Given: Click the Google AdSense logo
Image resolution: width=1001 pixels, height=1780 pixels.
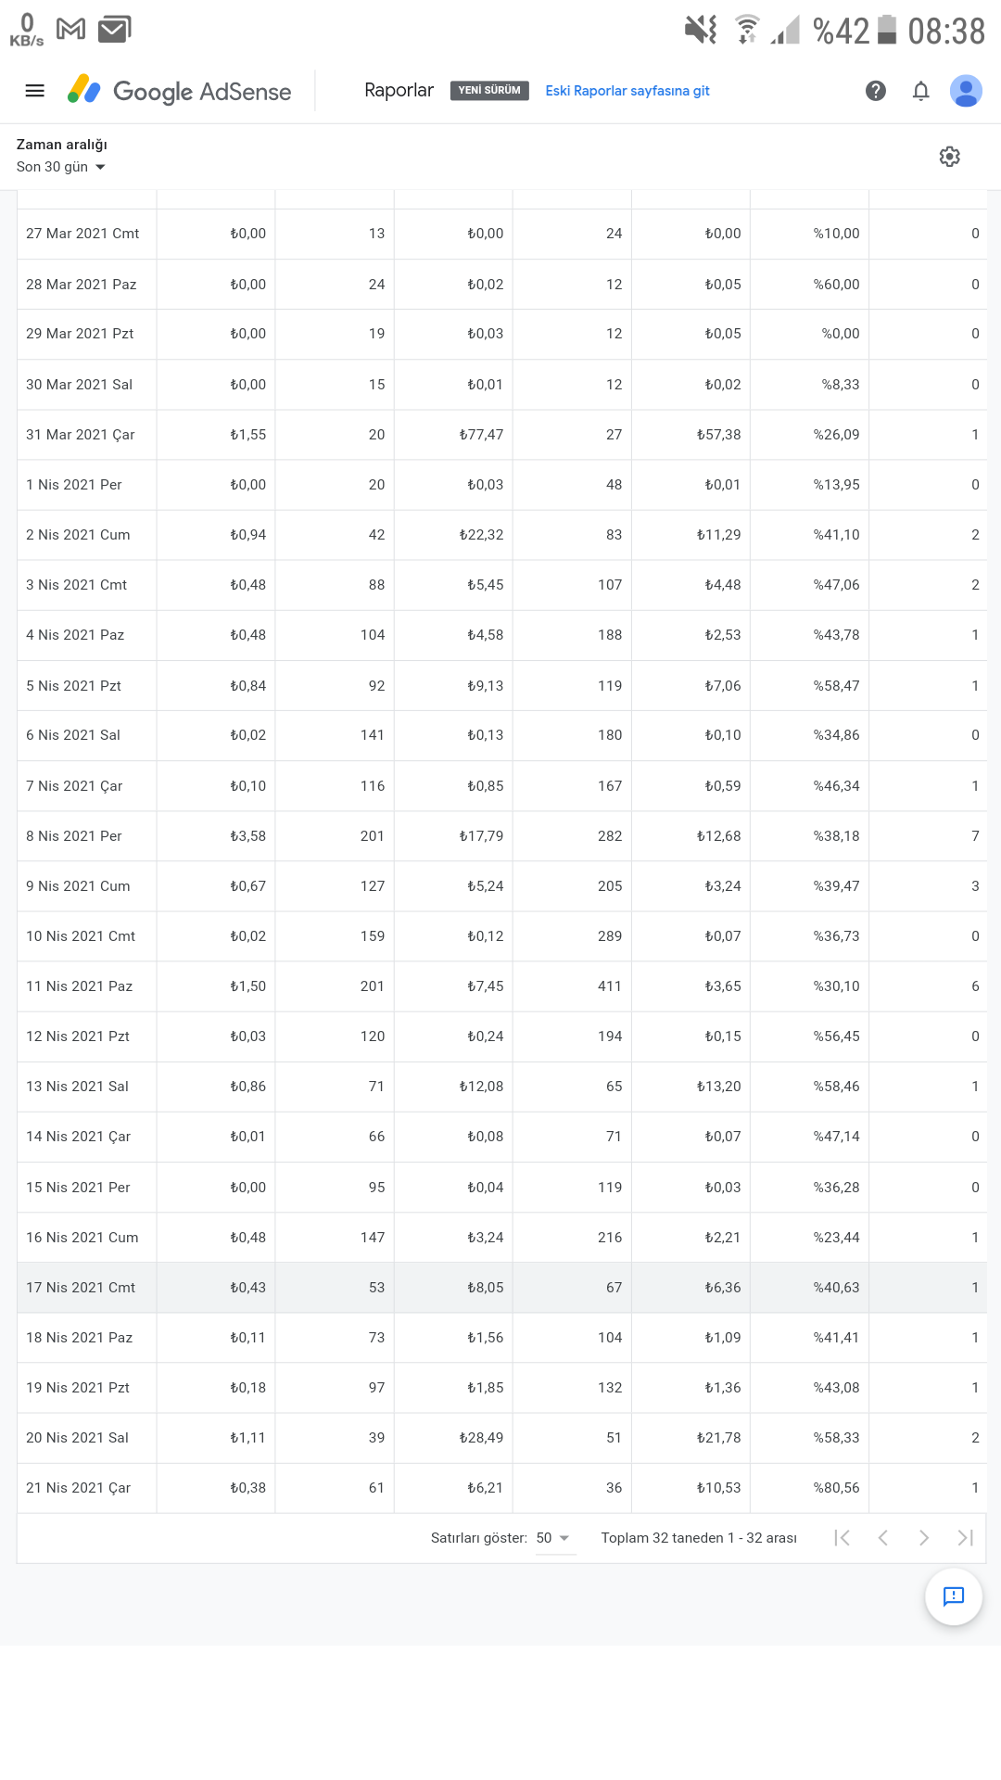Looking at the screenshot, I should click(180, 91).
